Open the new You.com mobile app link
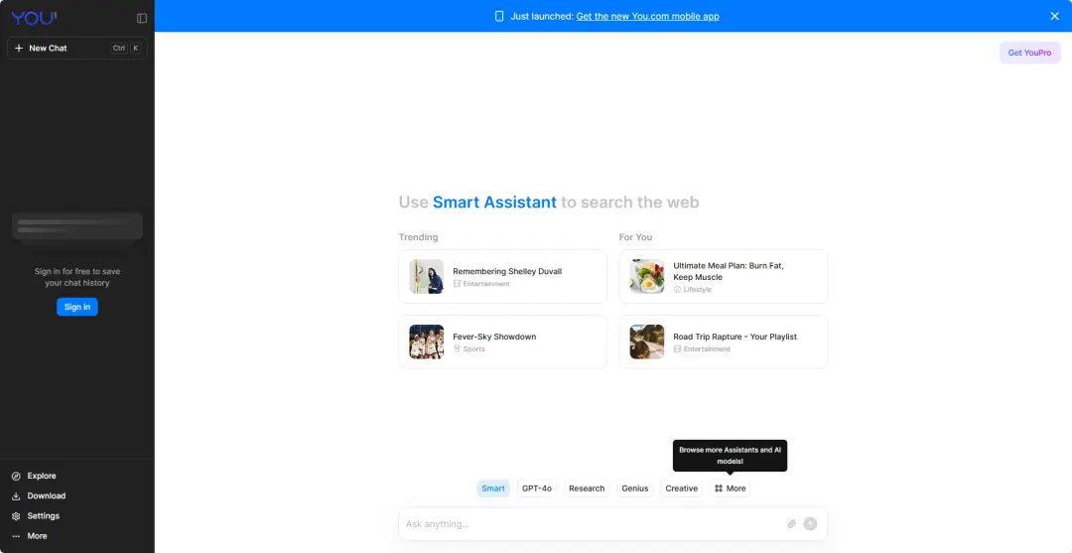Image resolution: width=1072 pixels, height=553 pixels. pos(647,16)
